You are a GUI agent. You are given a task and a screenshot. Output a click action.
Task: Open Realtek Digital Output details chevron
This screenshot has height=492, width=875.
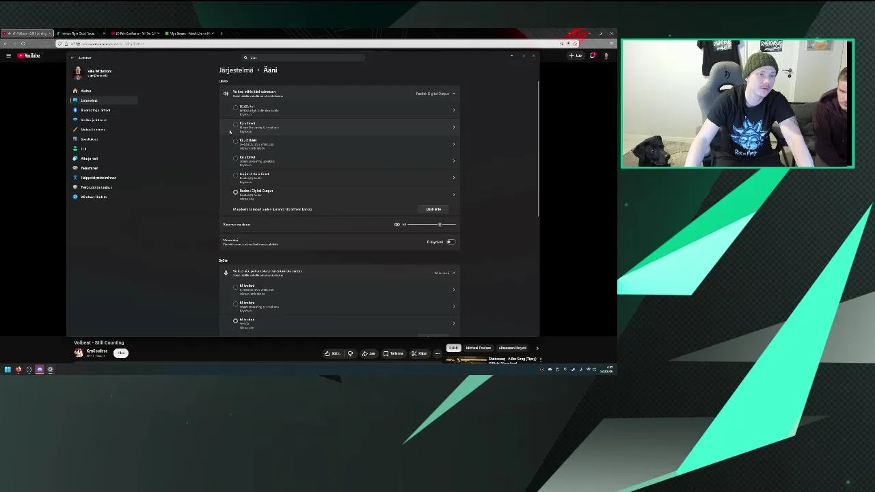453,194
